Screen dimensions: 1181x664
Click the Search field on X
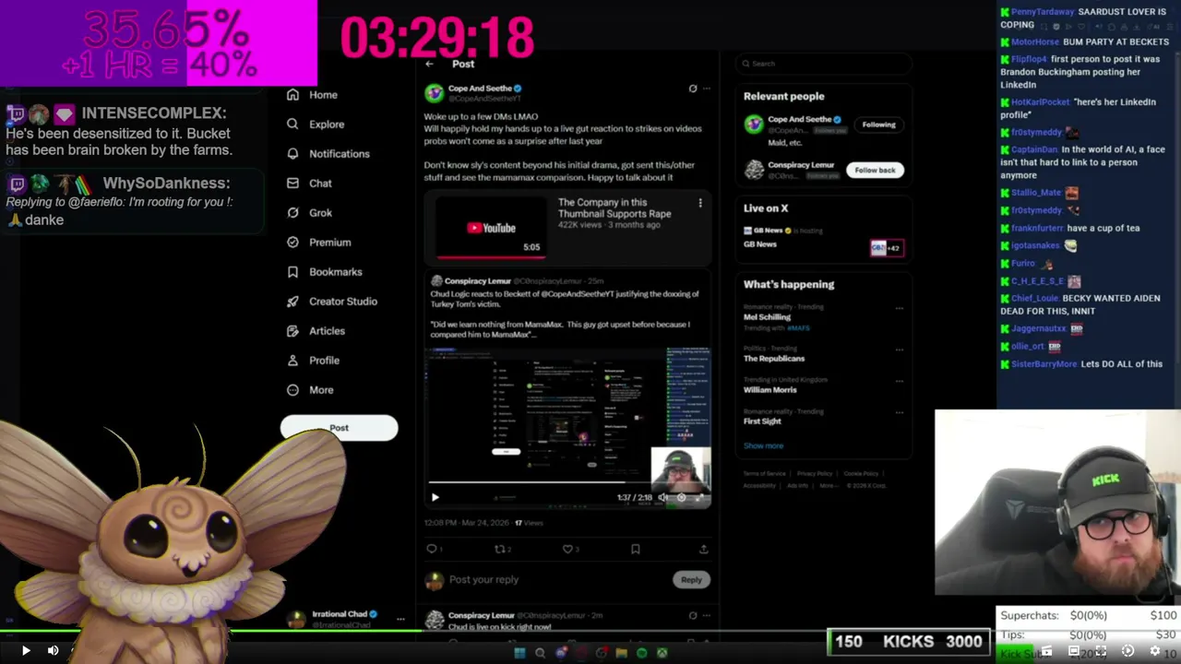pyautogui.click(x=824, y=64)
